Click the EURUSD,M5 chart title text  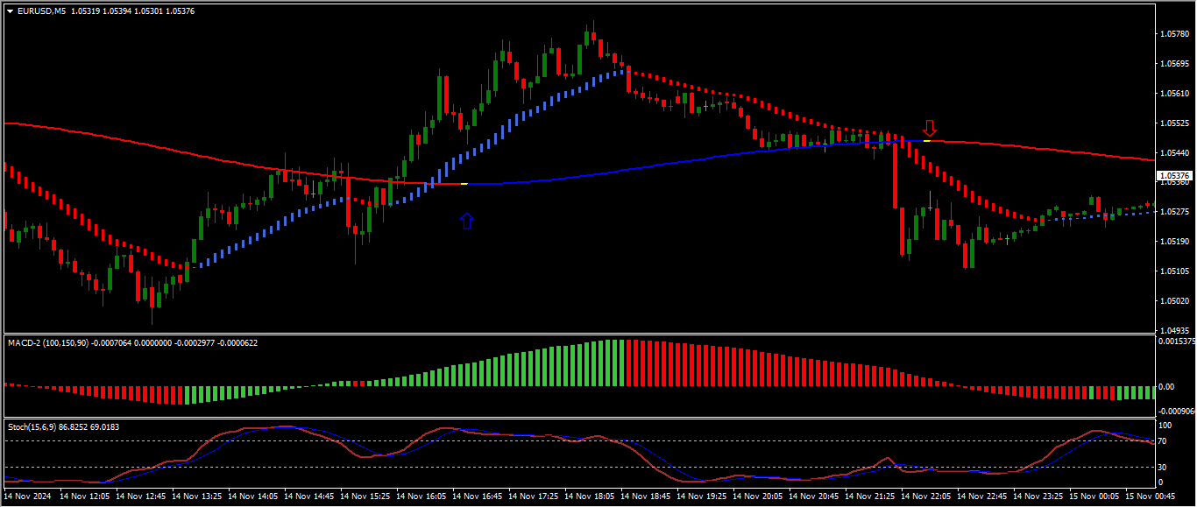[x=41, y=11]
